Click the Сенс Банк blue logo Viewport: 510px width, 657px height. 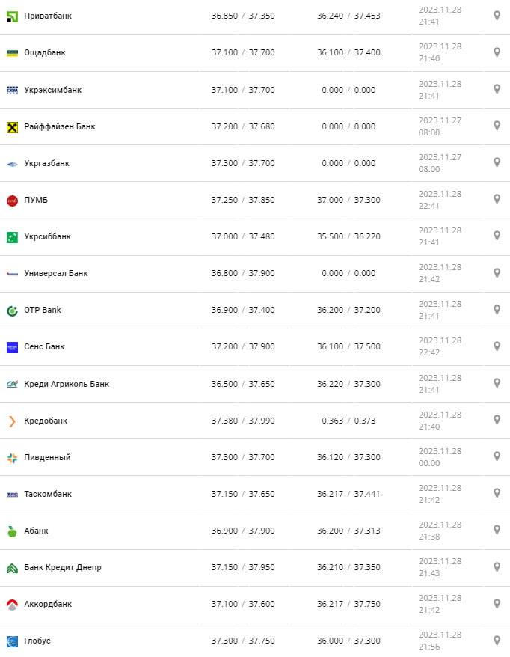12,346
